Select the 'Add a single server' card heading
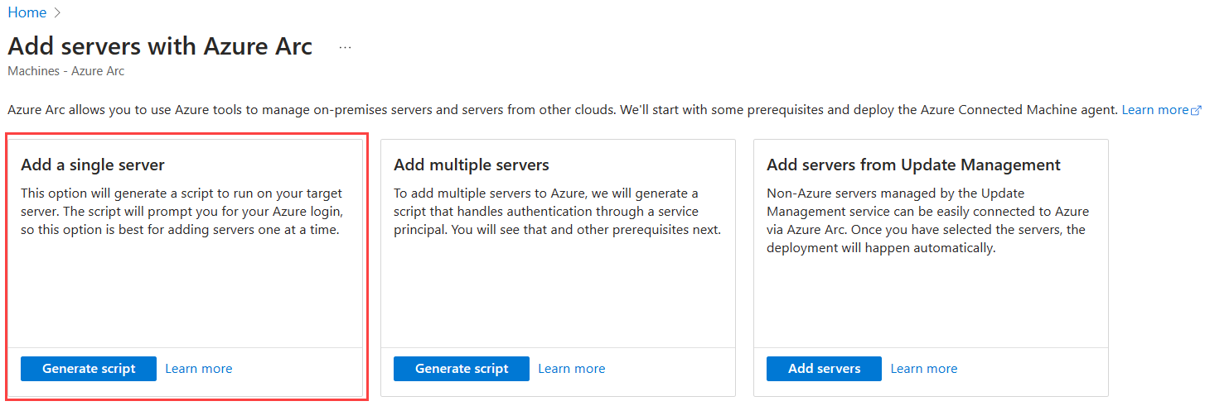The image size is (1205, 406). click(93, 165)
